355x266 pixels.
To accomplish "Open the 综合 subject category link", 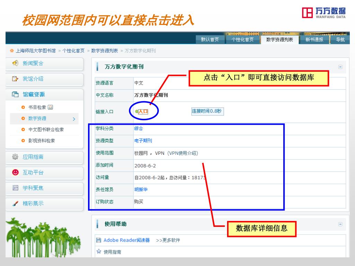I will 139,129.
